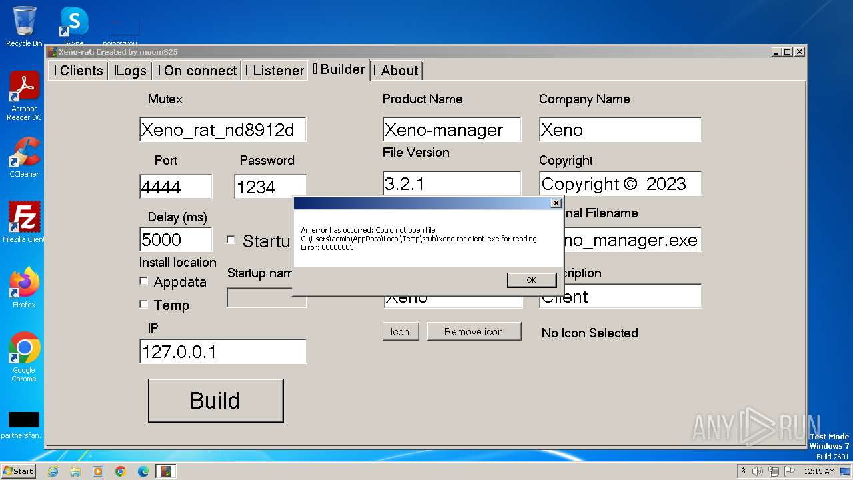This screenshot has height=480, width=853.
Task: Click the Xeno-rat window title icon
Action: [x=52, y=52]
